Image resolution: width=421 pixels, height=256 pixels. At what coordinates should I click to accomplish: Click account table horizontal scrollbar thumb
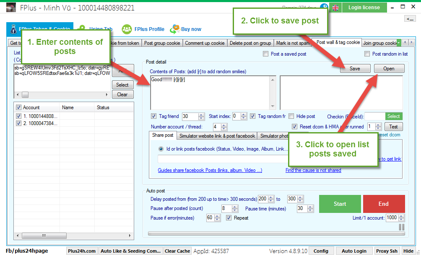[x=44, y=236]
